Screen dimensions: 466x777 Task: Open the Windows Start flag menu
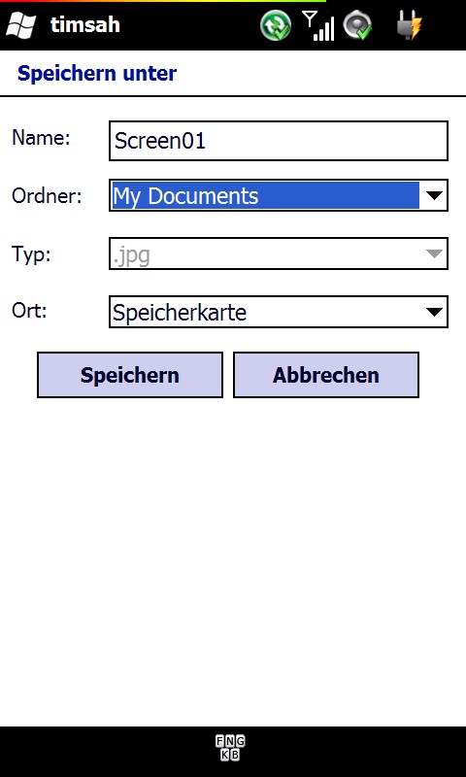pyautogui.click(x=20, y=25)
